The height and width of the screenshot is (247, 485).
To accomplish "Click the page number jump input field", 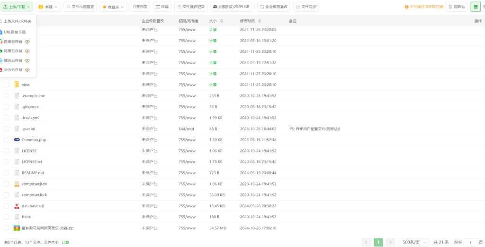I will coord(470,242).
